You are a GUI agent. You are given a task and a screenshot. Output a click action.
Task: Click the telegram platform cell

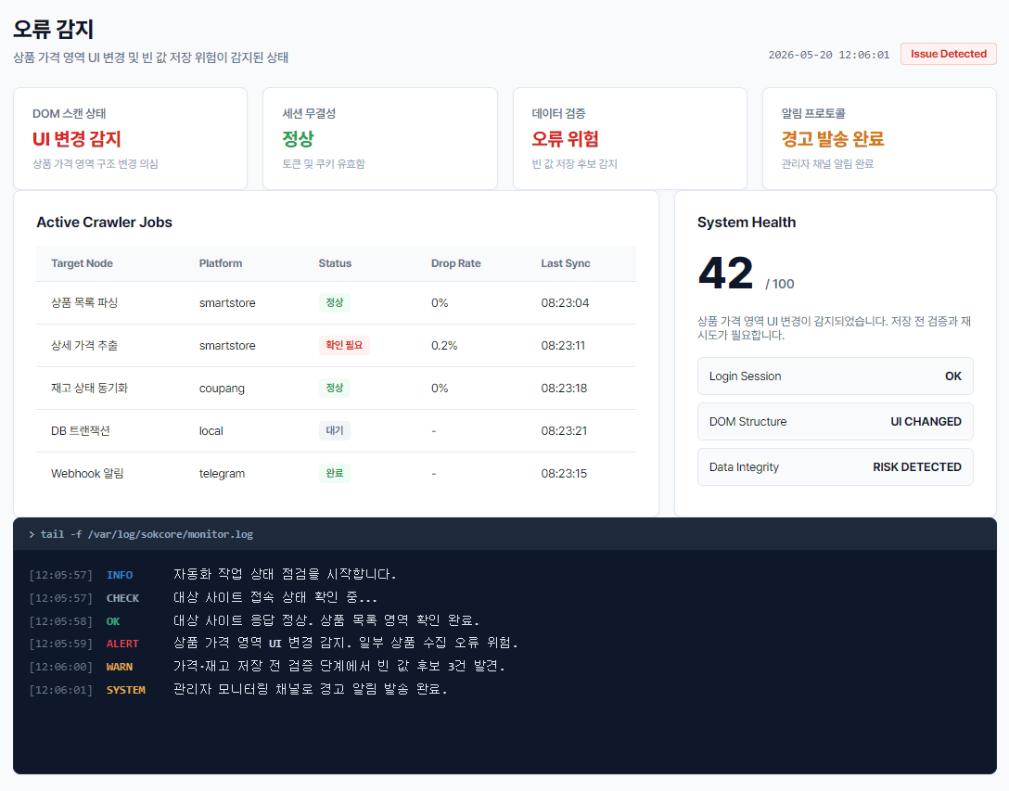[x=222, y=474]
